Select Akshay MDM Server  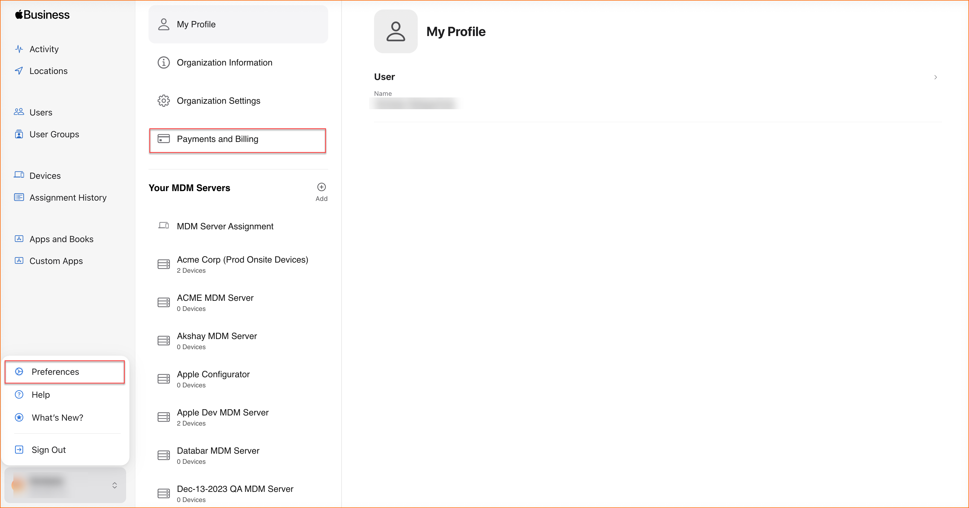(x=238, y=341)
